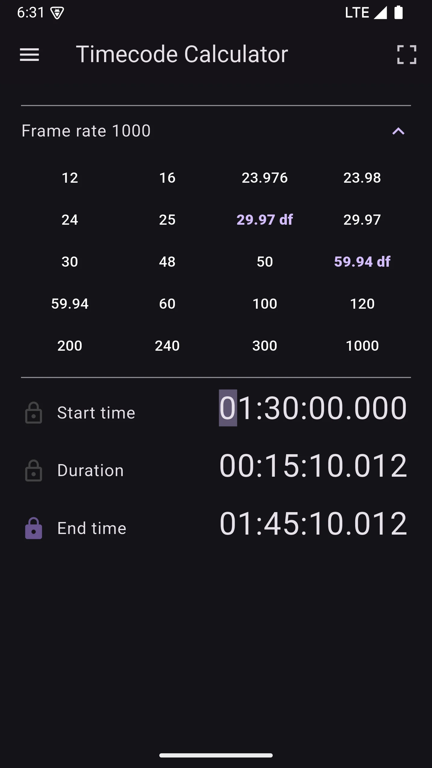Pick the 1000 frame rate
This screenshot has height=768, width=432.
click(x=362, y=346)
